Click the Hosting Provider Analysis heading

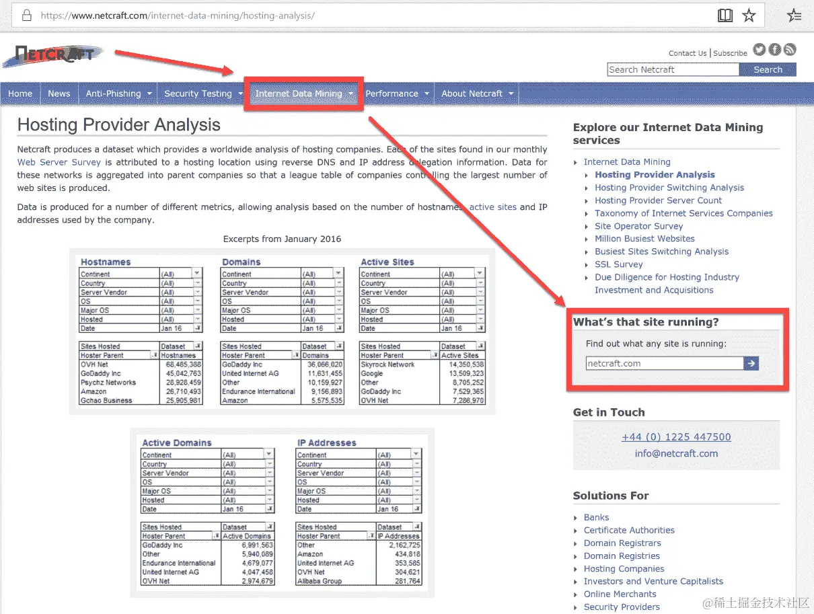coord(119,125)
